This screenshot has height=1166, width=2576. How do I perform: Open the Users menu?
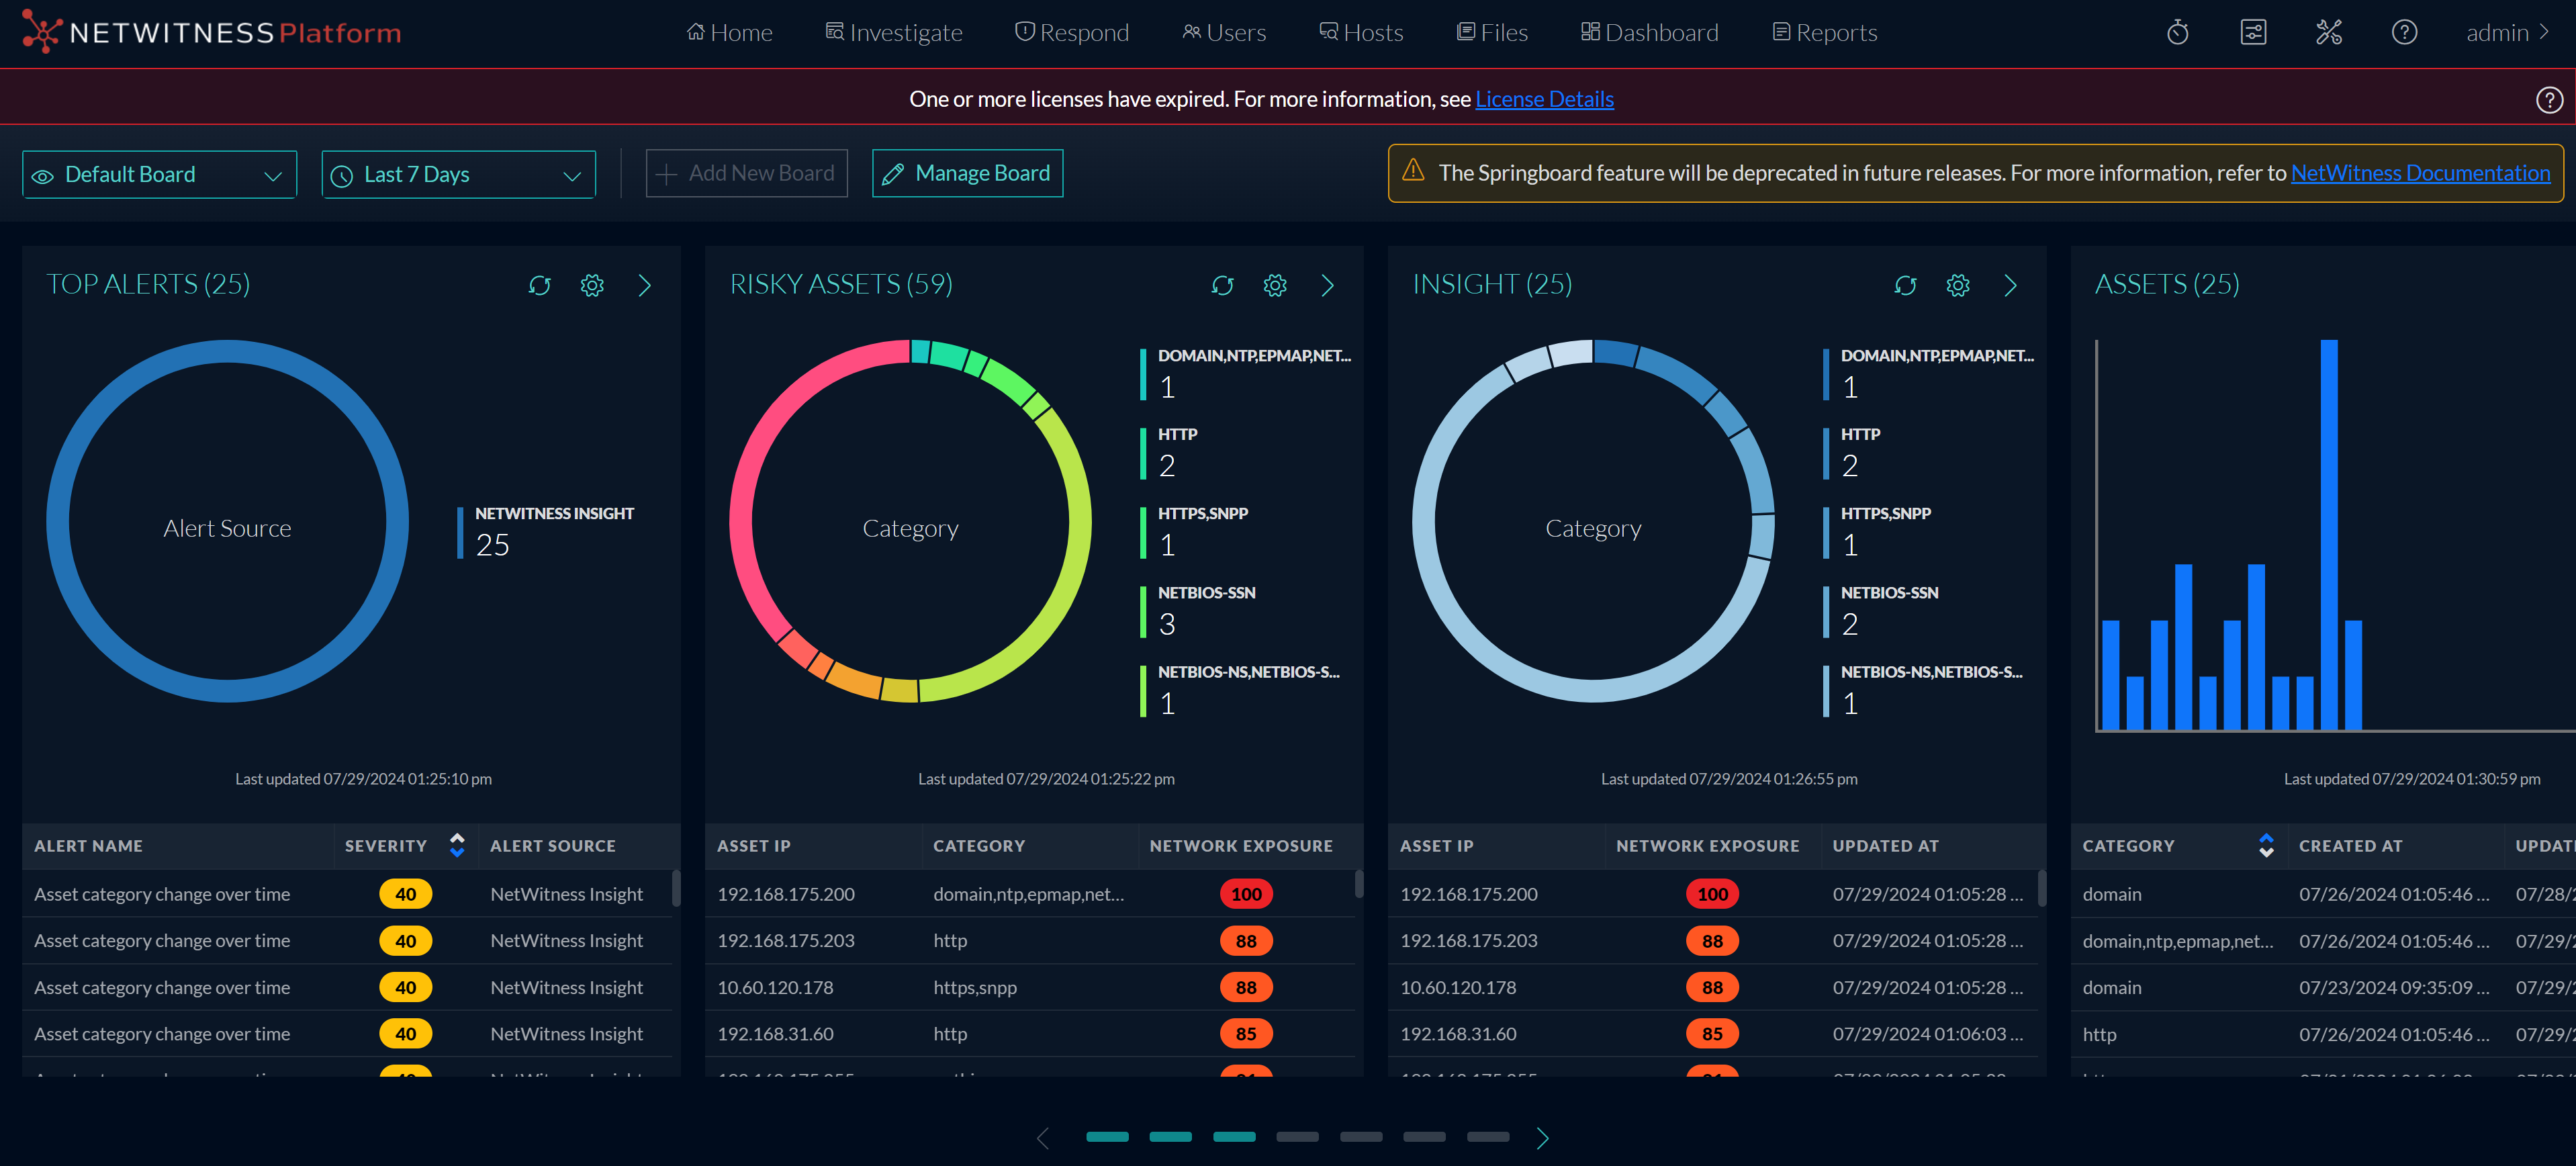coord(1223,32)
